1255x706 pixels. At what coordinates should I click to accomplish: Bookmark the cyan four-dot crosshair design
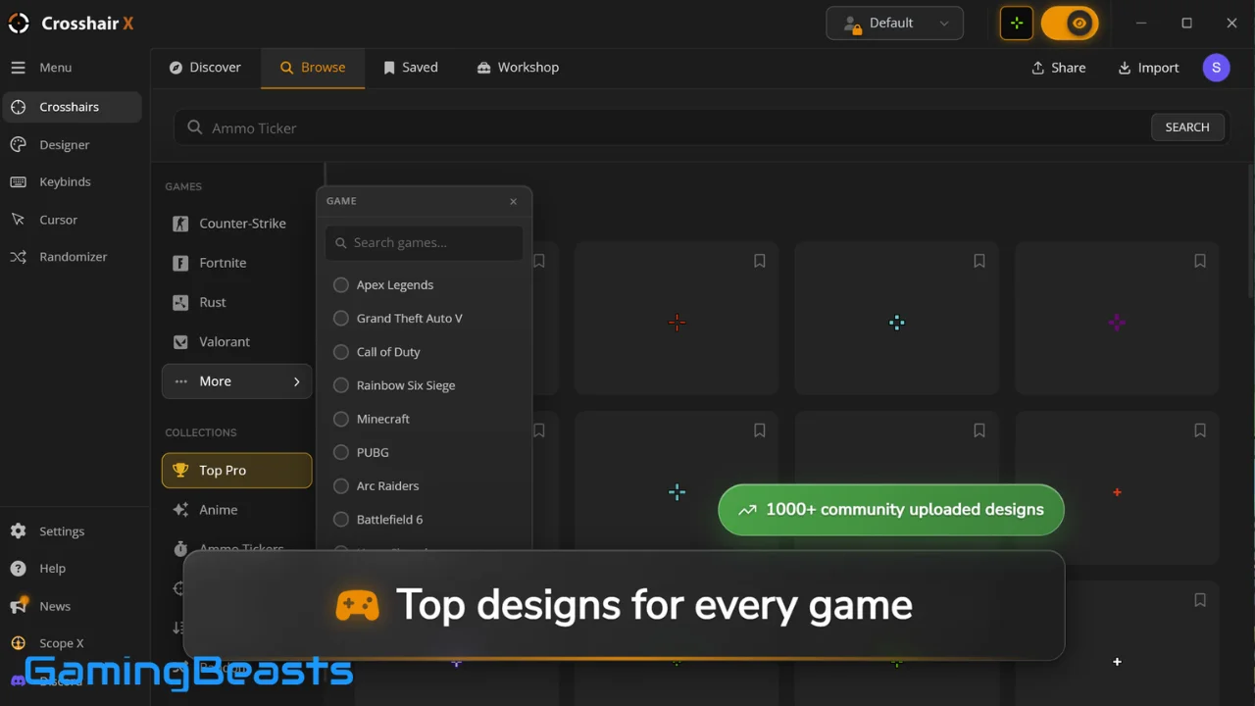(x=979, y=261)
